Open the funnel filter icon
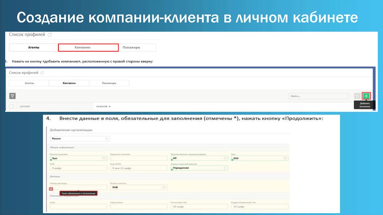Image resolution: width=383 pixels, height=215 pixels. (12, 96)
